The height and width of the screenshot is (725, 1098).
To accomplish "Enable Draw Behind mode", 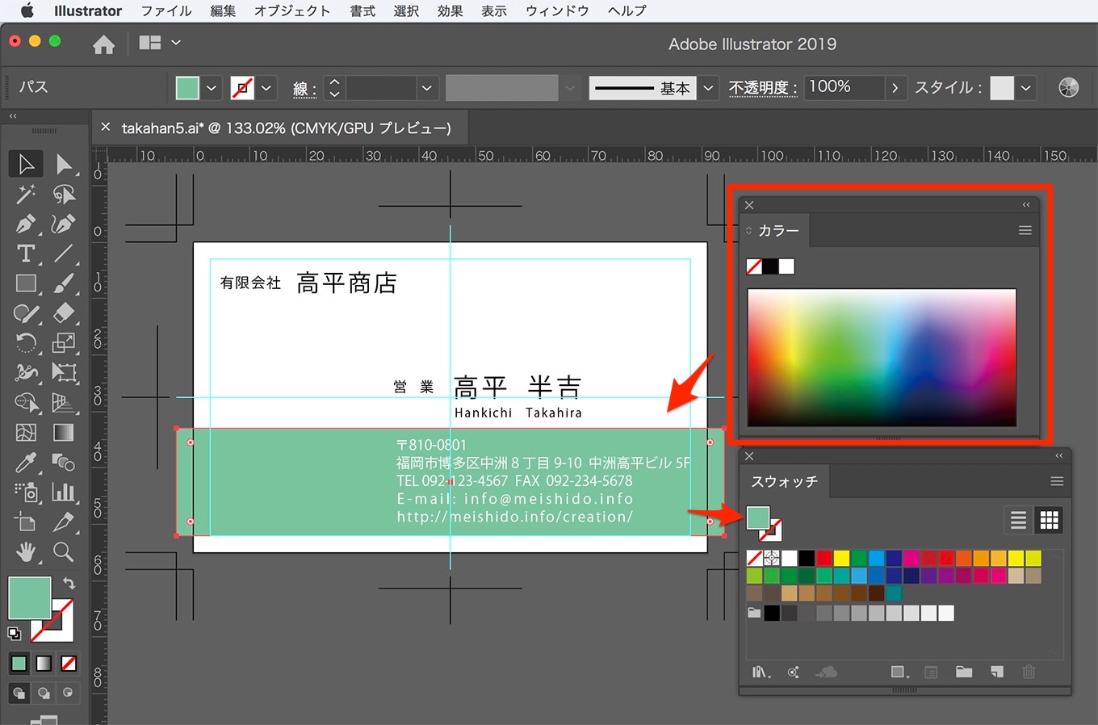I will click(44, 693).
